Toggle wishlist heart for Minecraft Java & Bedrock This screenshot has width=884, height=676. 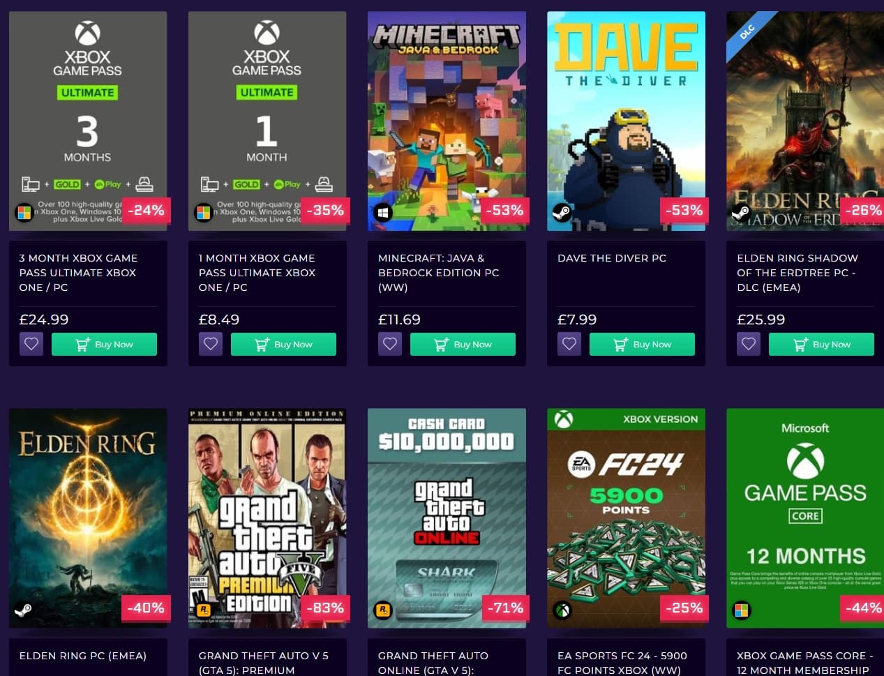pos(390,344)
